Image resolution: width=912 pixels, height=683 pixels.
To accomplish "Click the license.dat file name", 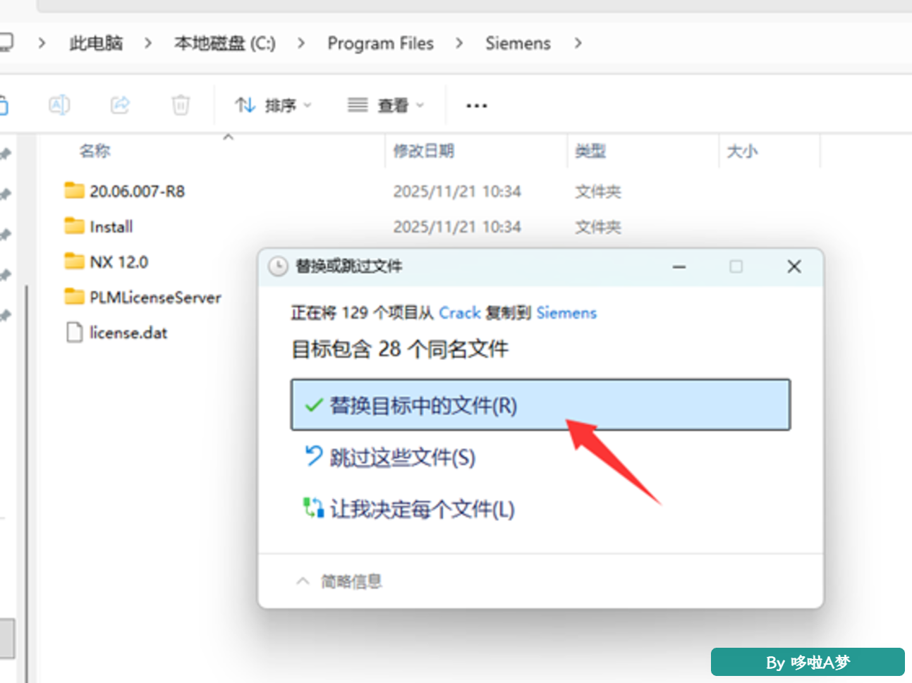I will [128, 332].
